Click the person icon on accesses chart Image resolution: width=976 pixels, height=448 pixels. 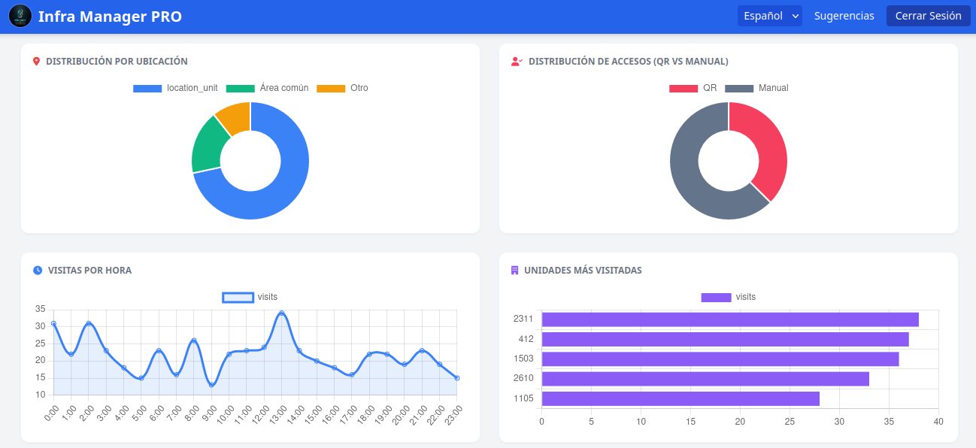(515, 62)
